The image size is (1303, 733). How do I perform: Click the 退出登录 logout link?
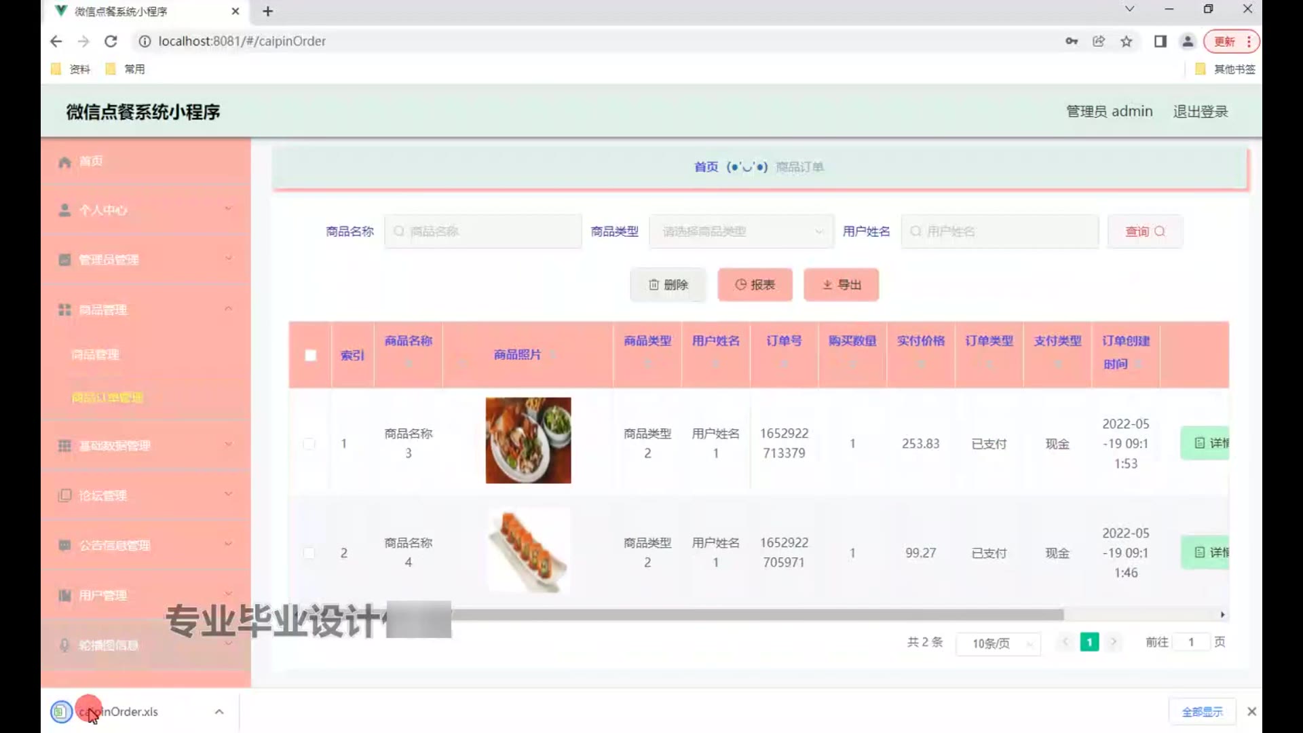1201,111
